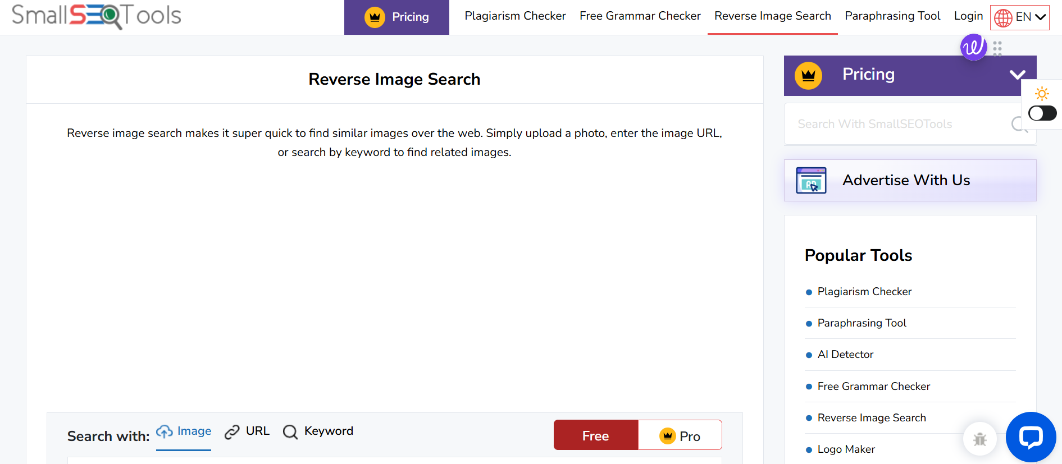Select the Keyword search tab
The height and width of the screenshot is (464, 1062).
pyautogui.click(x=318, y=431)
